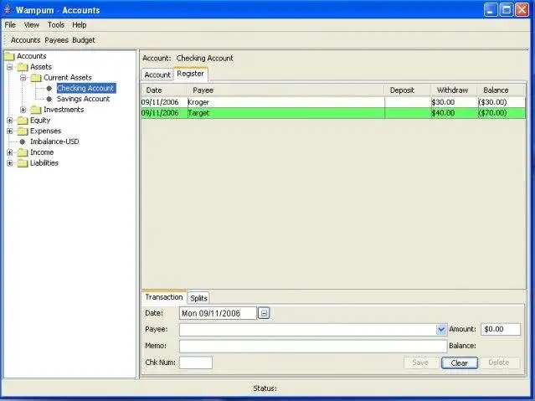Click the Clear button

coord(460,362)
